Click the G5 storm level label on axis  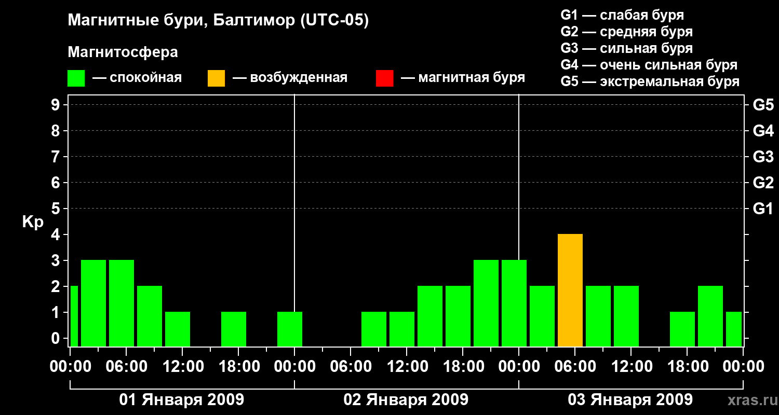coord(763,105)
